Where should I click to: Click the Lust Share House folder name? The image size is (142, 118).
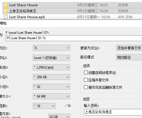[x=23, y=5]
